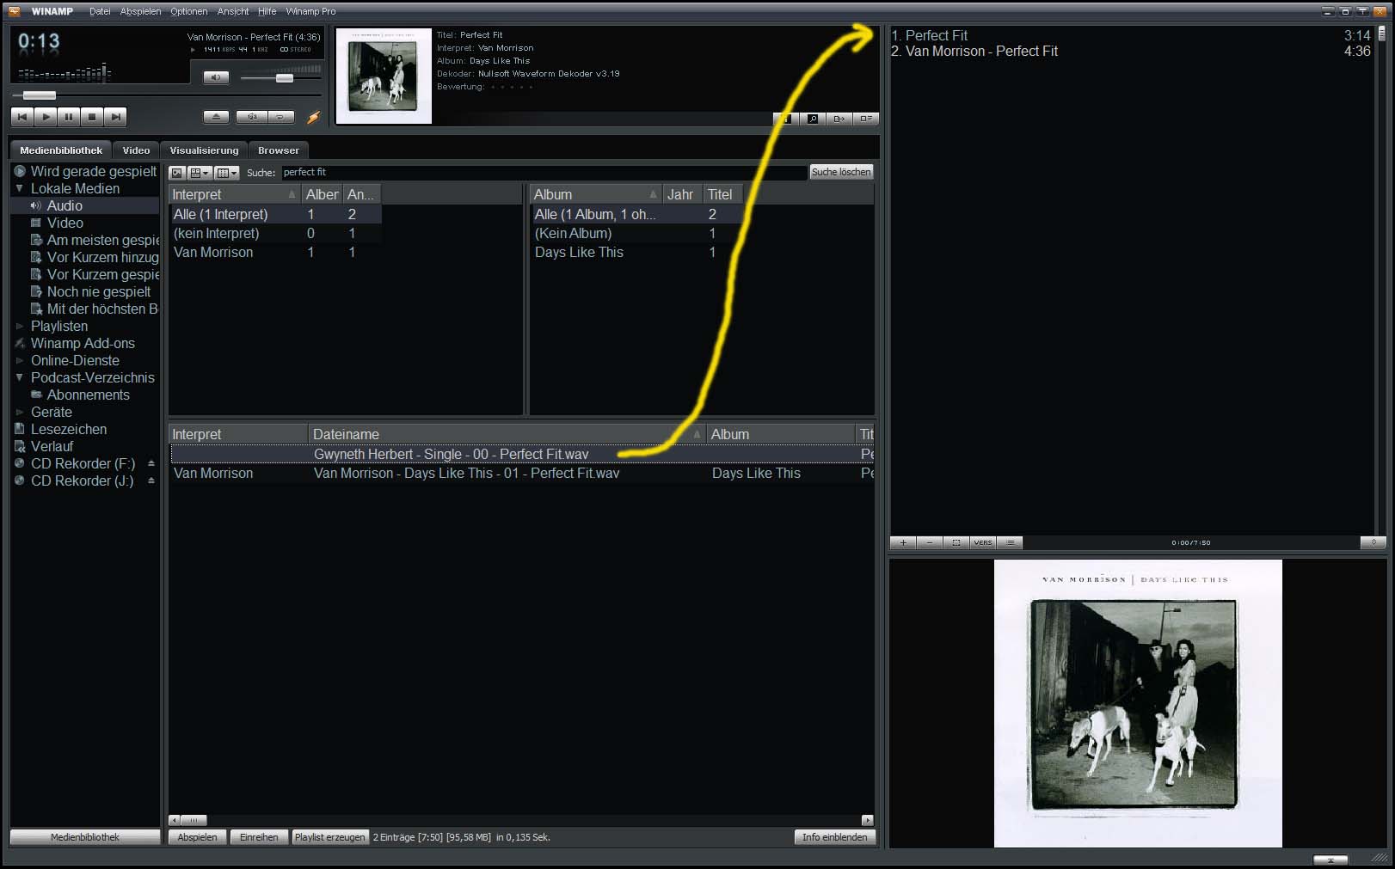Click the volume slider handle

pos(284,78)
